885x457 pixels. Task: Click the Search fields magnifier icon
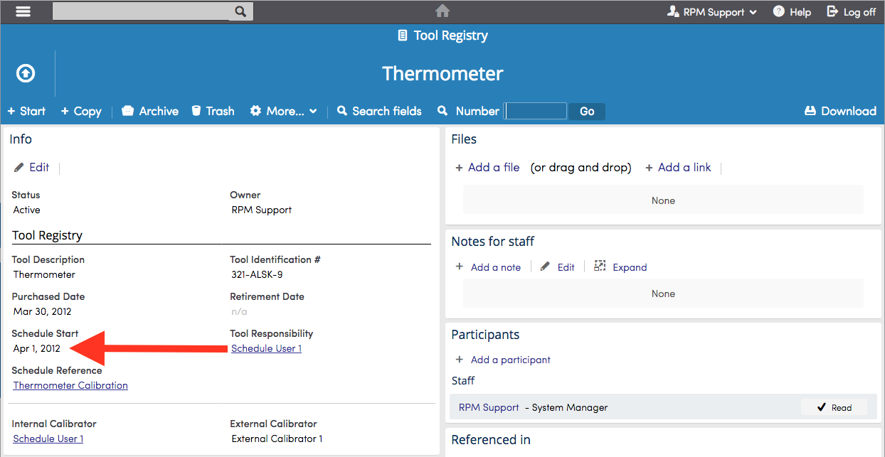tap(342, 111)
